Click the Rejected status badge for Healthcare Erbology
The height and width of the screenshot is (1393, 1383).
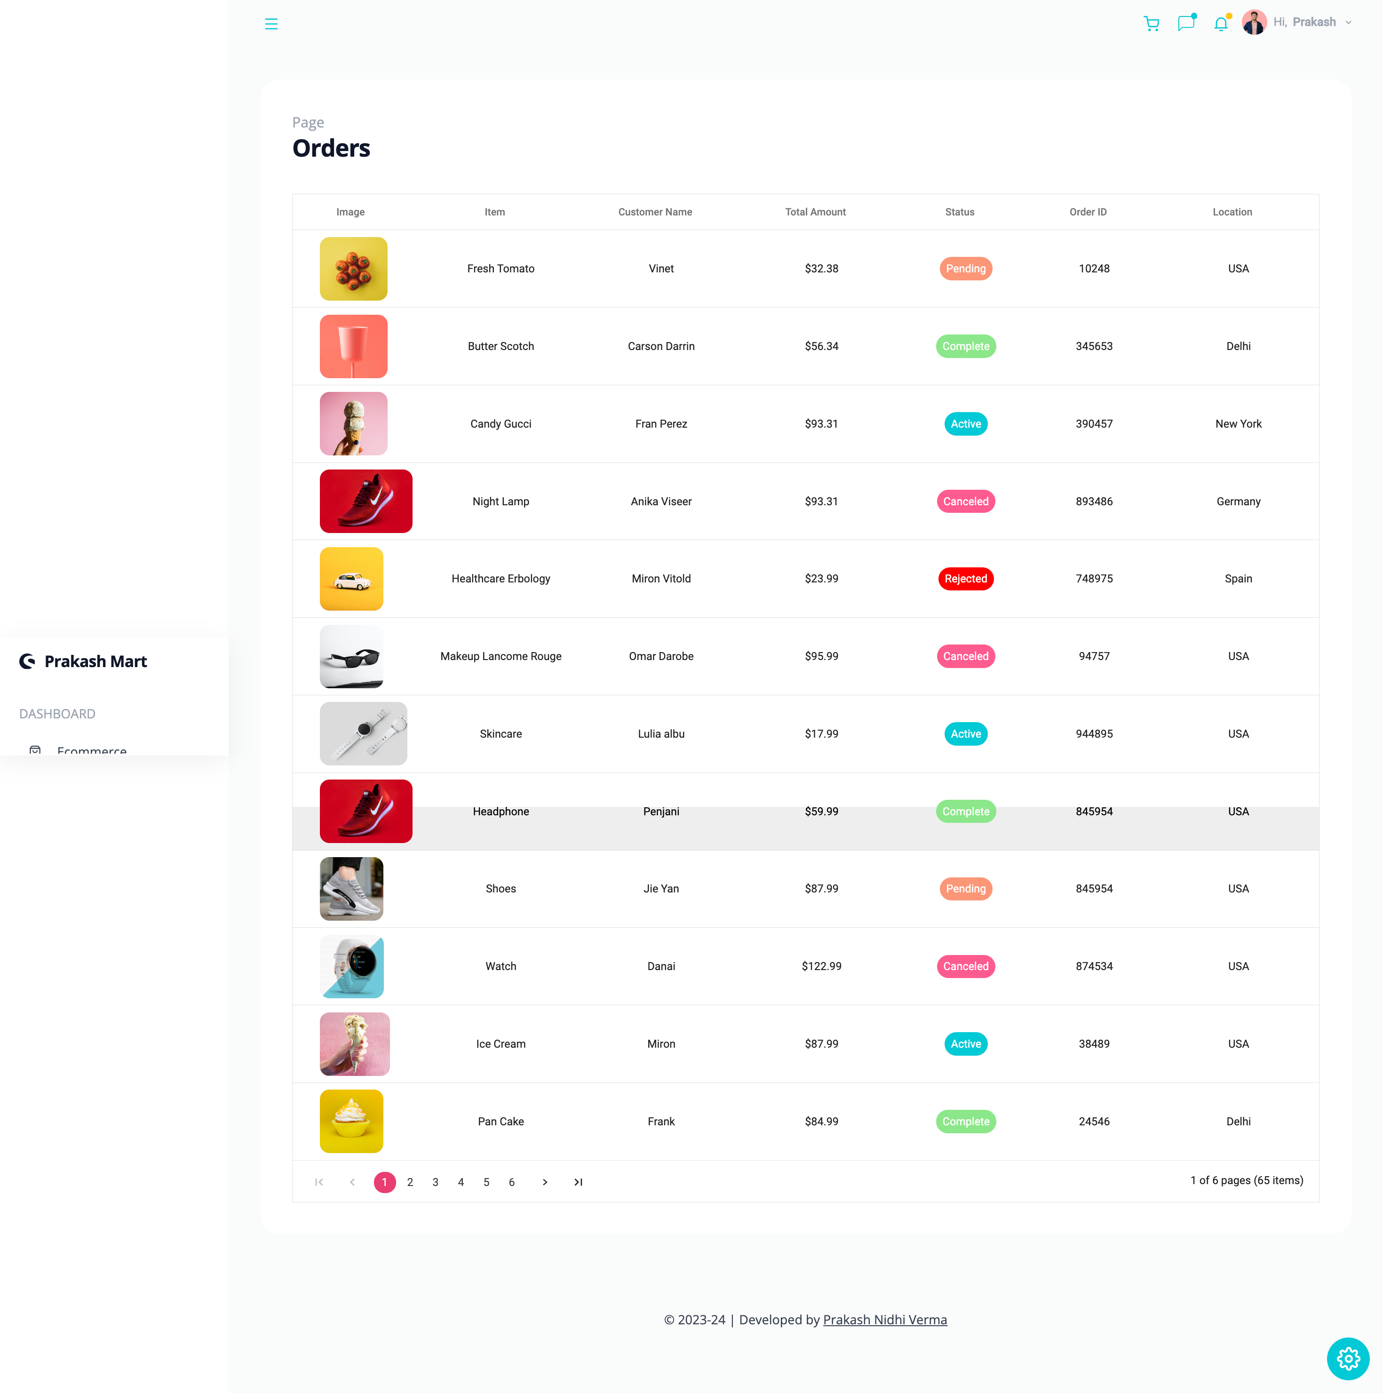pos(965,578)
